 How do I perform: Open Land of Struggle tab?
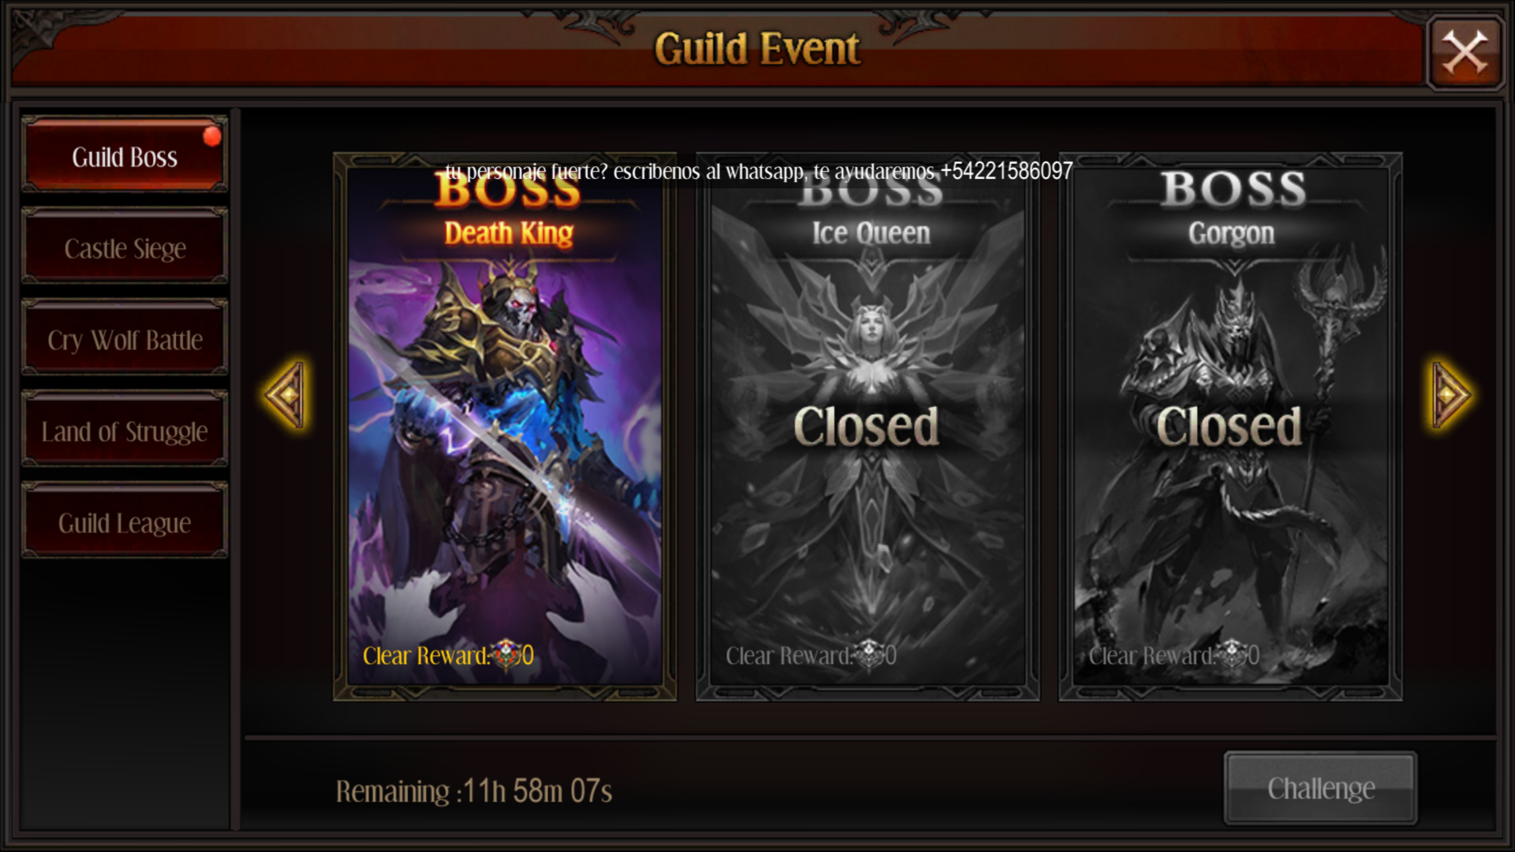tap(124, 430)
